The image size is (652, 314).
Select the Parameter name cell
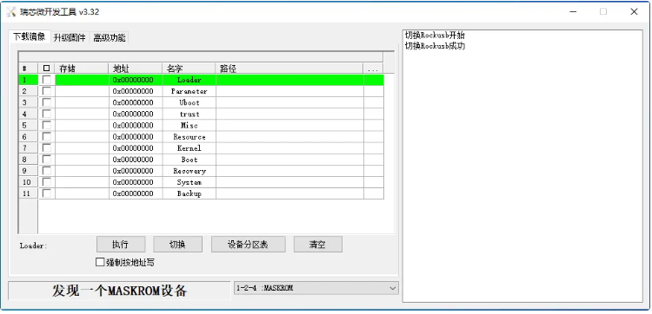click(x=190, y=91)
